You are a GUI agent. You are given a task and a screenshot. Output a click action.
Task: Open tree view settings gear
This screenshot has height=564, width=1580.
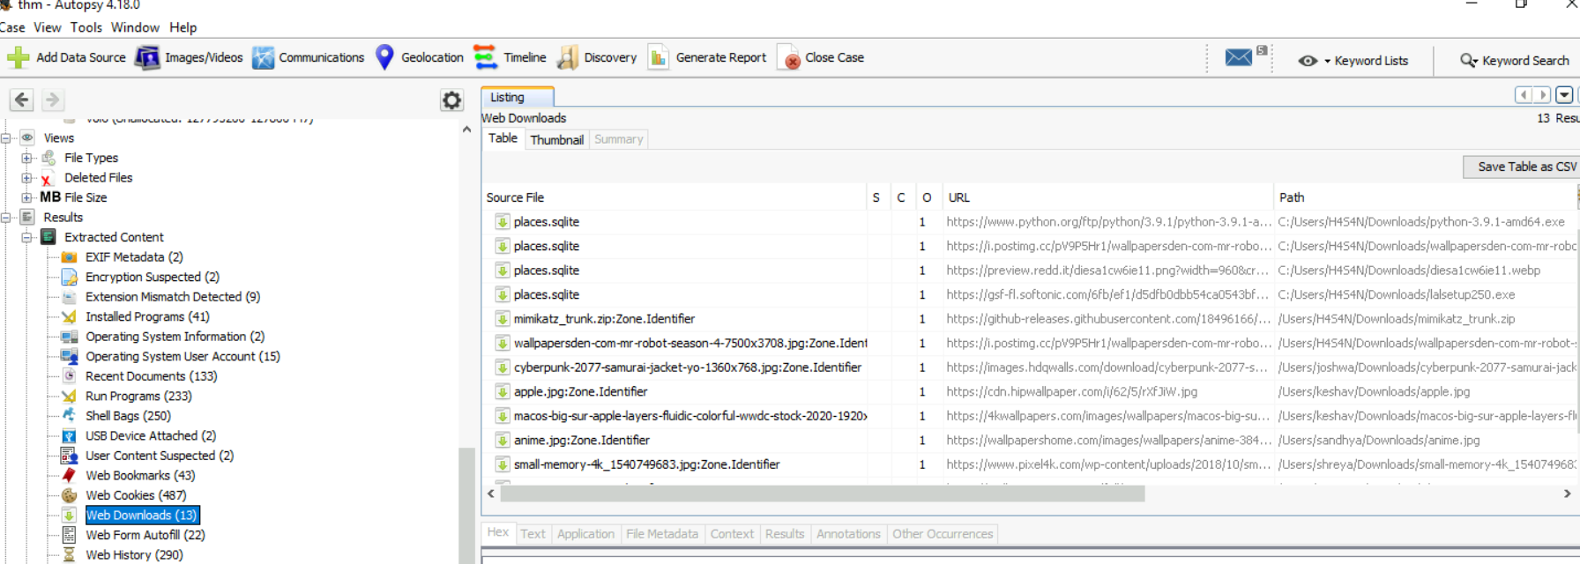pyautogui.click(x=451, y=100)
